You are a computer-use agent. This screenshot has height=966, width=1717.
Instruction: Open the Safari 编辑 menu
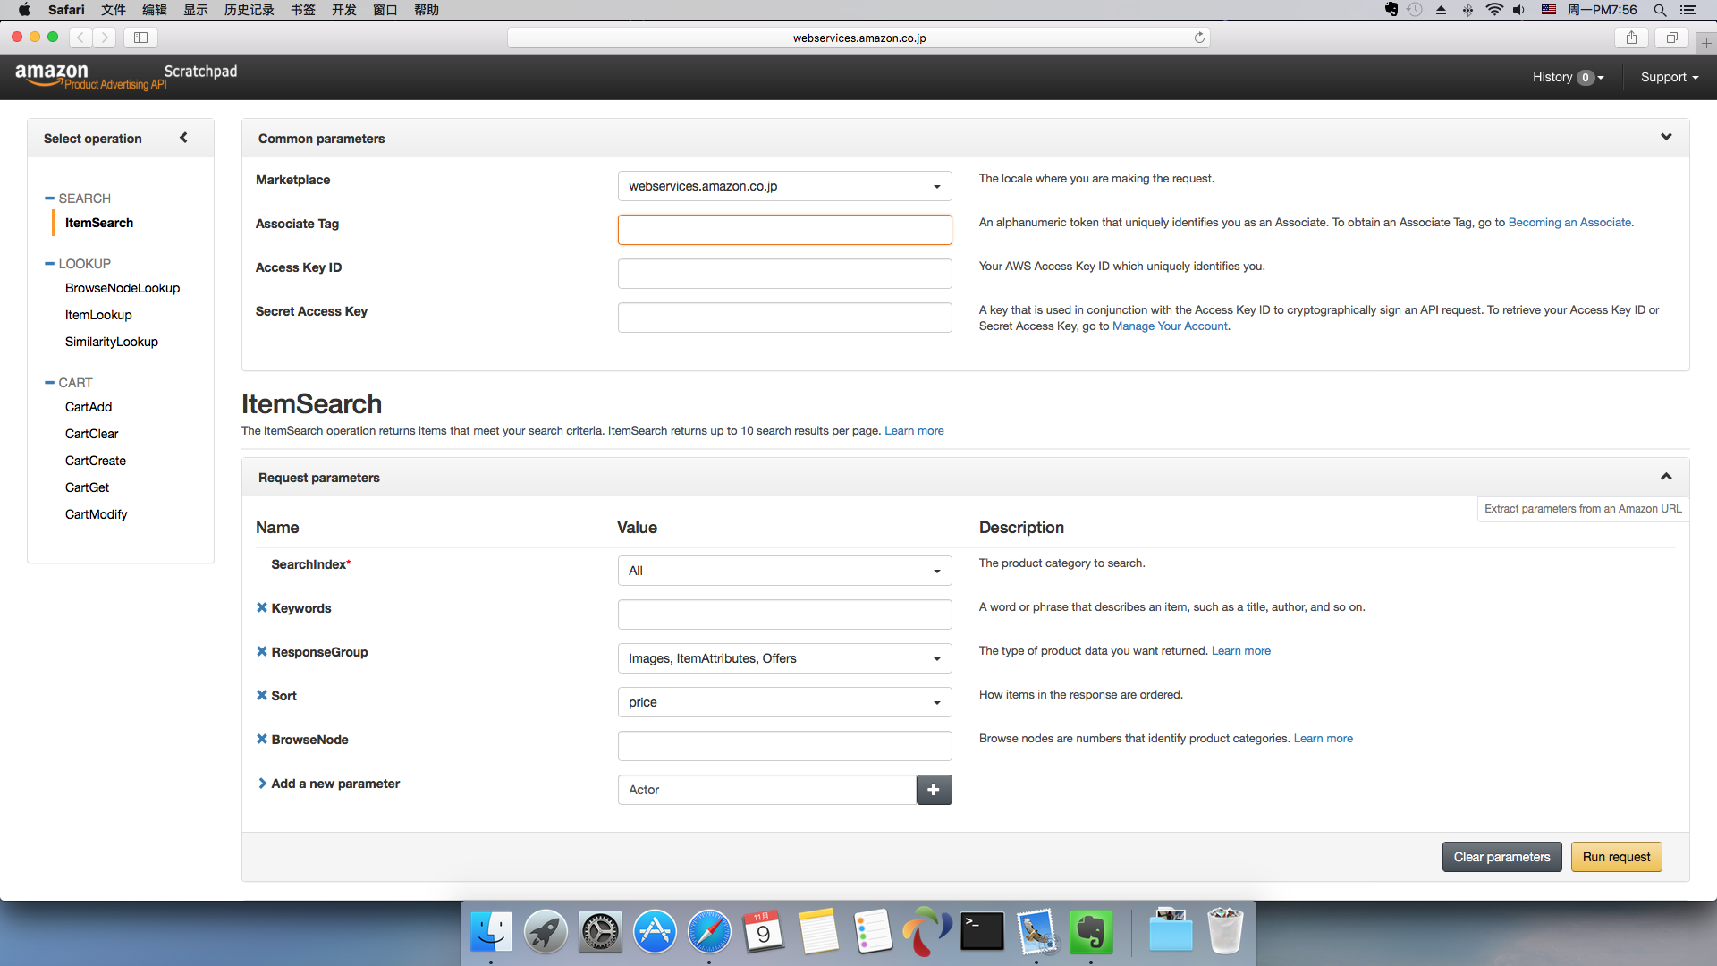[155, 10]
